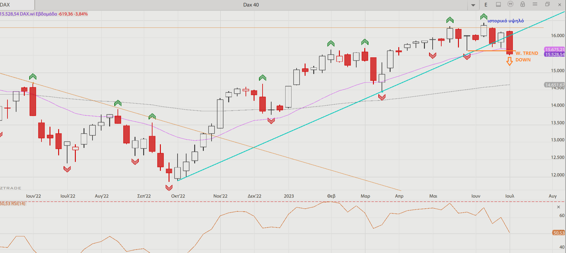Click the ZTRADE logo on chart
The width and height of the screenshot is (566, 253).
coord(11,188)
